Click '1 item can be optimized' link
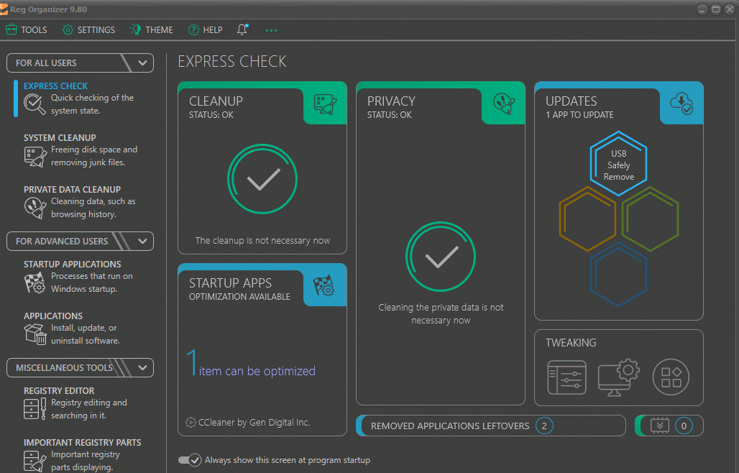The height and width of the screenshot is (473, 739). pos(251,364)
